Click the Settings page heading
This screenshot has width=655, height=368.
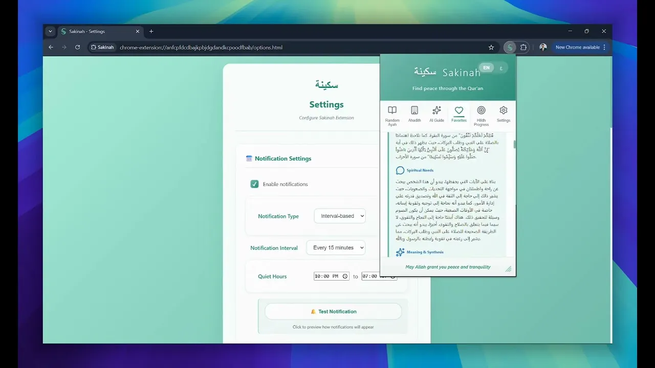[x=326, y=104]
